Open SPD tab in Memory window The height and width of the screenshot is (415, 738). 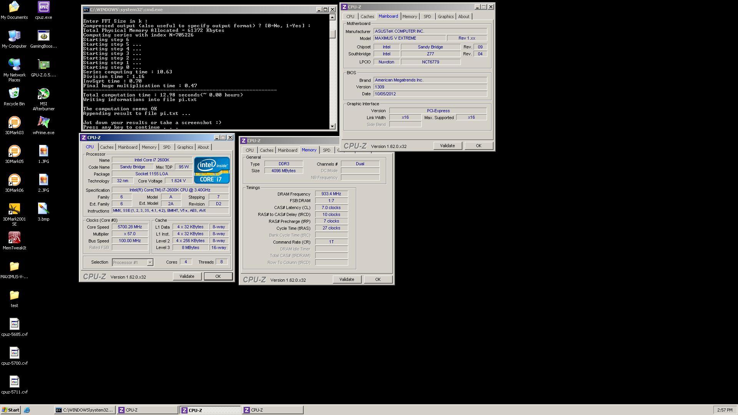click(x=326, y=150)
